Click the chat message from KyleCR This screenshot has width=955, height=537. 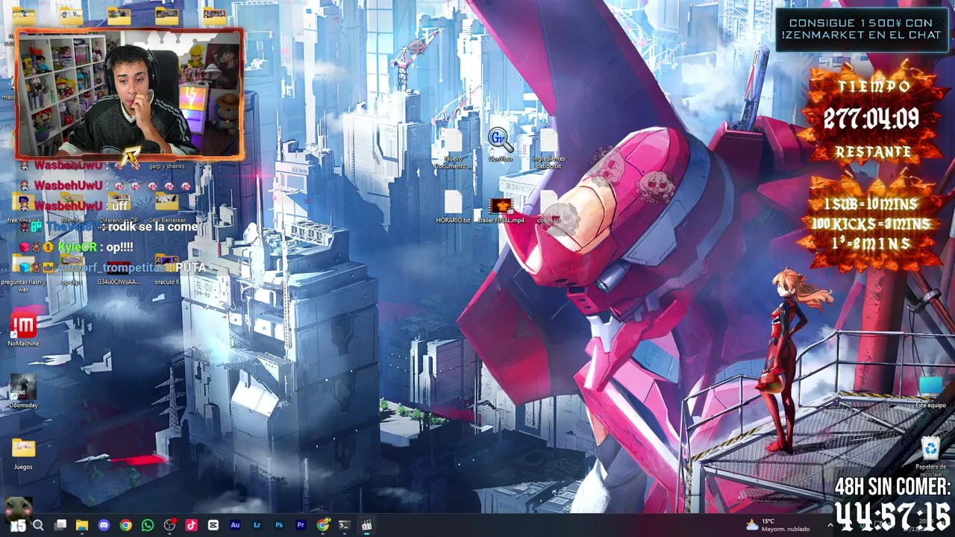pos(78,247)
